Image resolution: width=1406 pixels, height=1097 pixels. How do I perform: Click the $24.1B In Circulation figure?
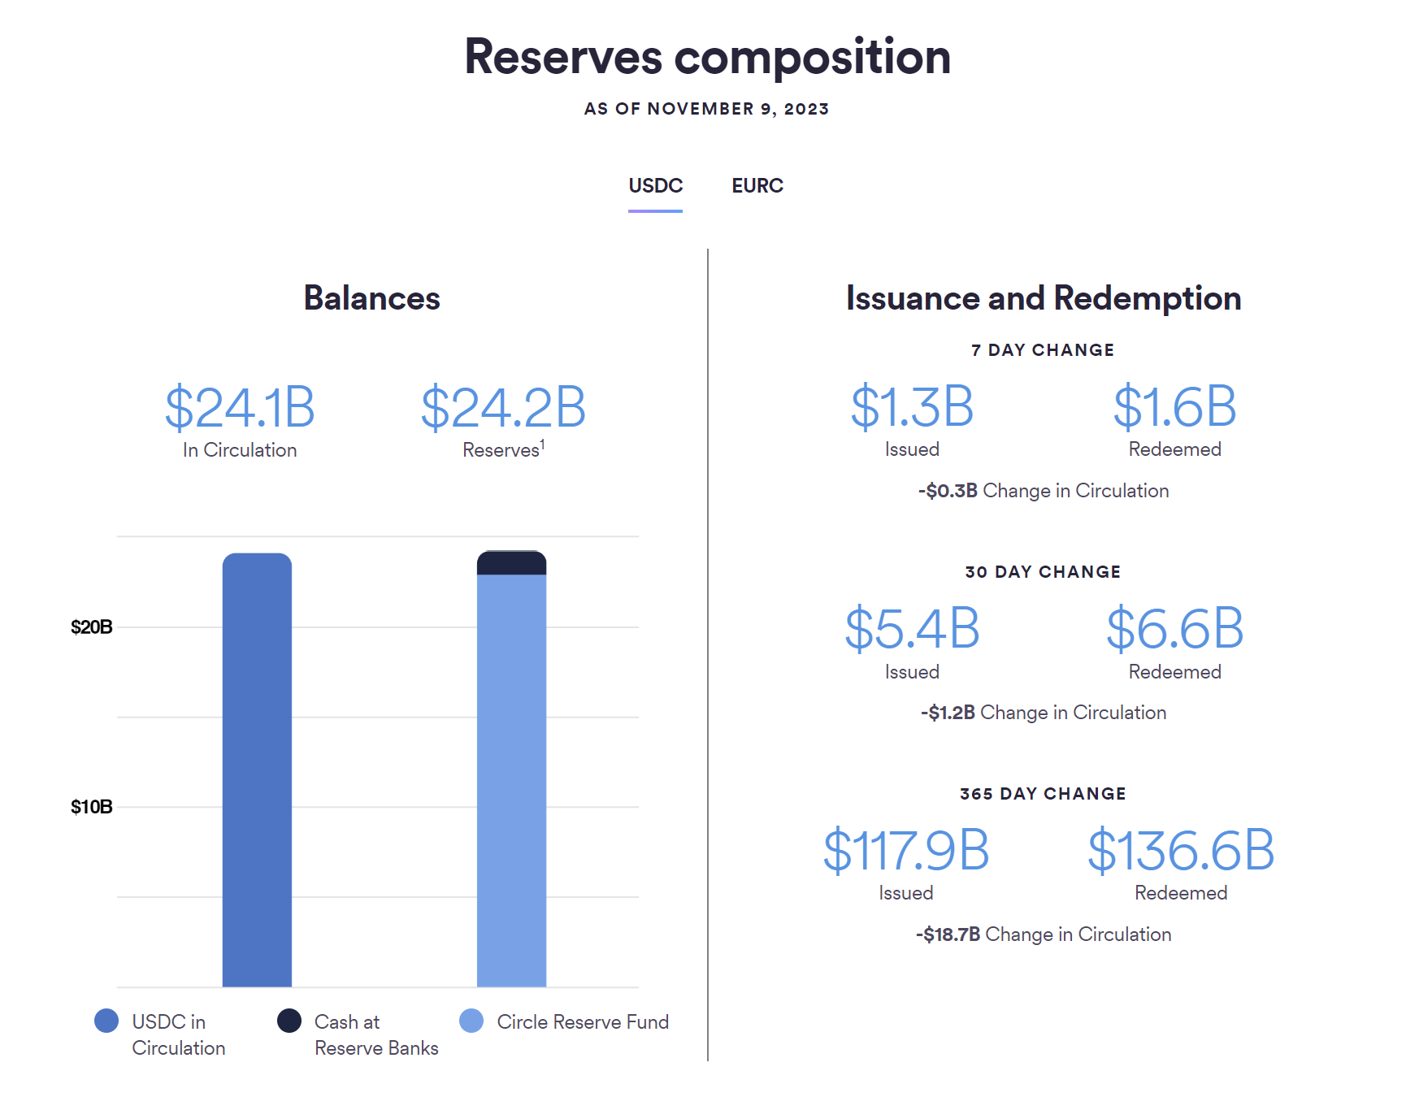click(x=240, y=408)
